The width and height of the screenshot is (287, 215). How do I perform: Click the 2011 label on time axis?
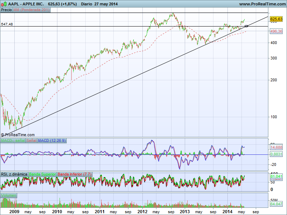click(x=100, y=212)
